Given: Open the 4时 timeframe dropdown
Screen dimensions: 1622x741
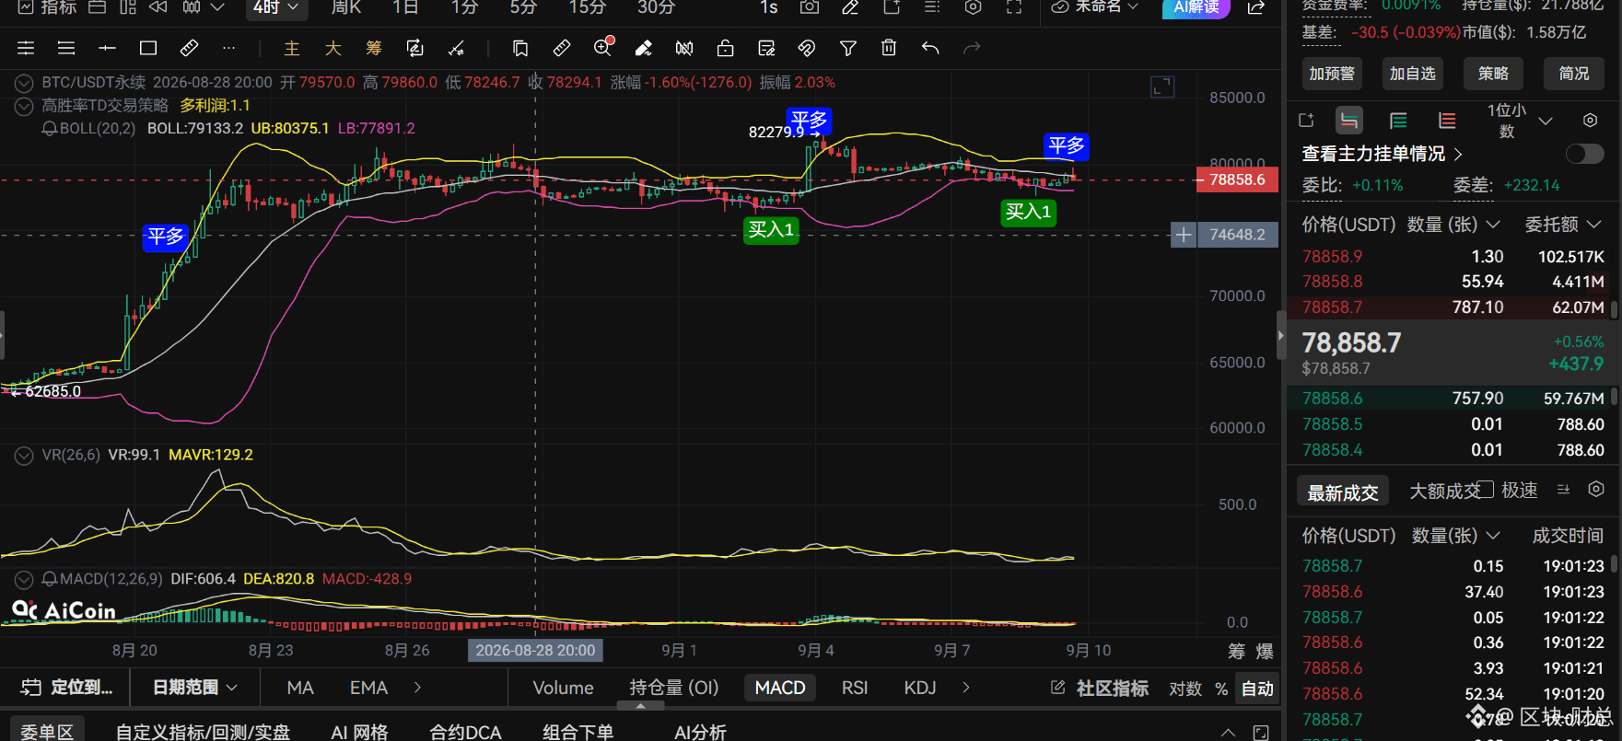Looking at the screenshot, I should tap(276, 7).
